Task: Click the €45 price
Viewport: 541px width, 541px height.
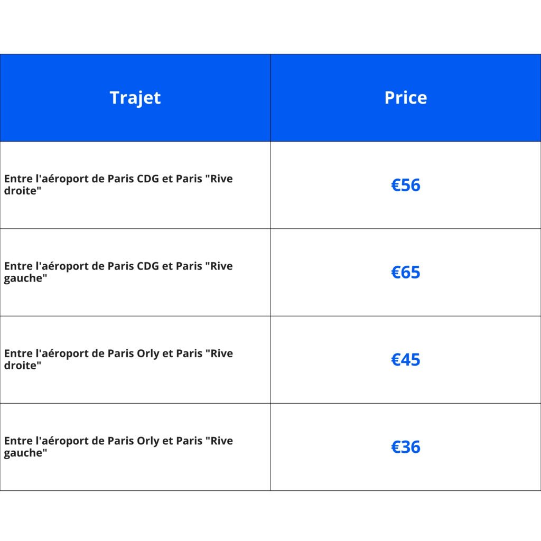Action: 405,359
